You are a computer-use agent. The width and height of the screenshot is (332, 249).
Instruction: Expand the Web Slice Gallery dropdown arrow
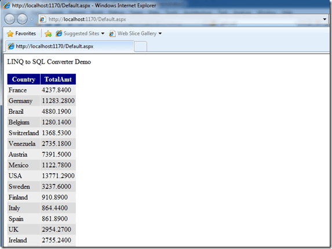pos(160,34)
